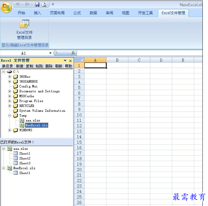Image resolution: width=208 pixels, height=206 pixels.
Task: Open the 插入 ribbon tab
Action: pyautogui.click(x=37, y=13)
